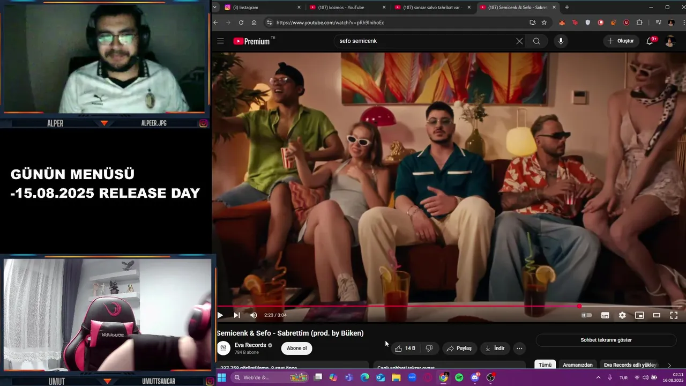Close the Semicenk & Sefo tab
This screenshot has width=686, height=386.
554,8
